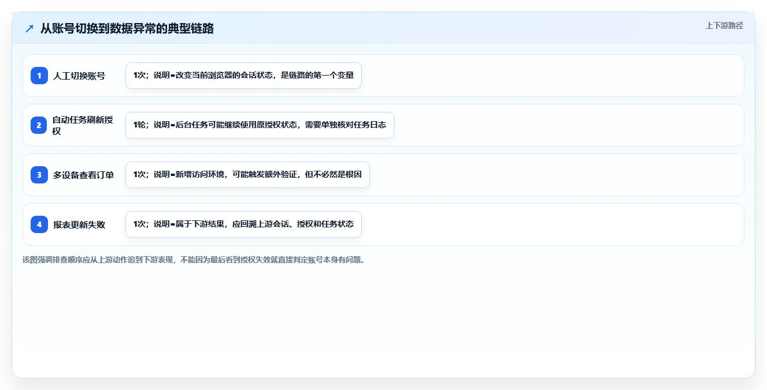Viewport: 767px width, 390px height.
Task: Open the note about 改变当前浏览器的会话状态
Action: (x=243, y=76)
